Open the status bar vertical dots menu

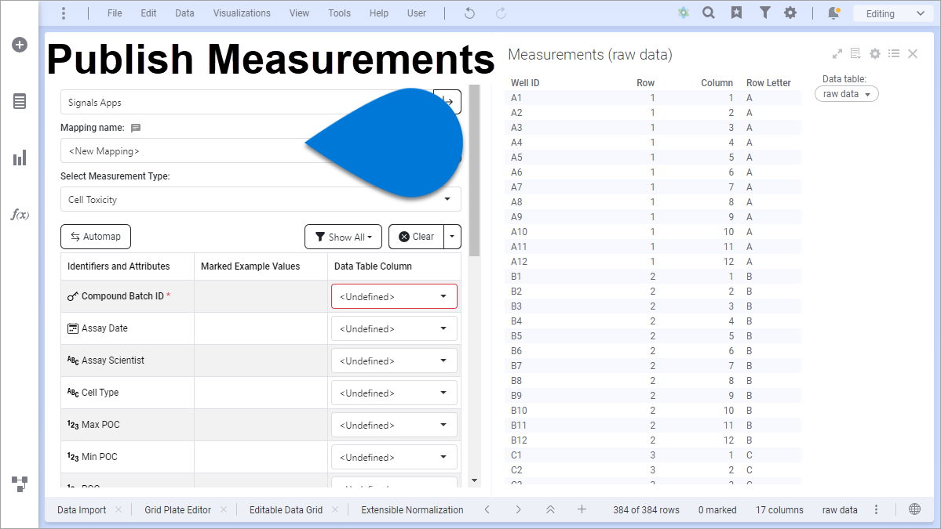(x=876, y=510)
